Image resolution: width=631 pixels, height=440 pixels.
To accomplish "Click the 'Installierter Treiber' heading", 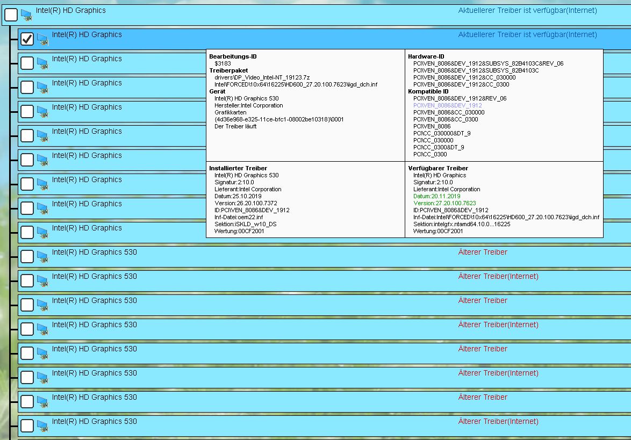I will tap(238, 168).
